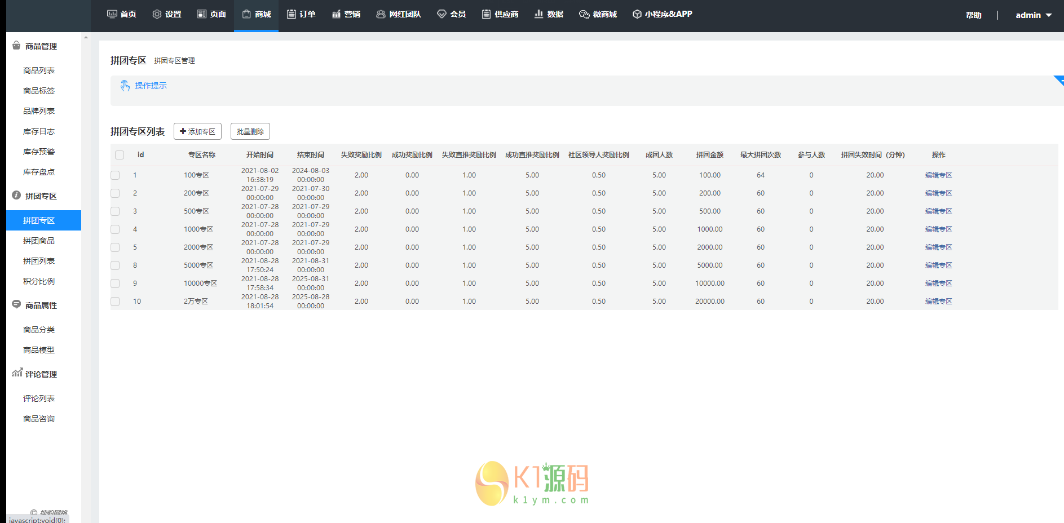Open the admin account dropdown
The height and width of the screenshot is (523, 1064).
pos(1033,15)
